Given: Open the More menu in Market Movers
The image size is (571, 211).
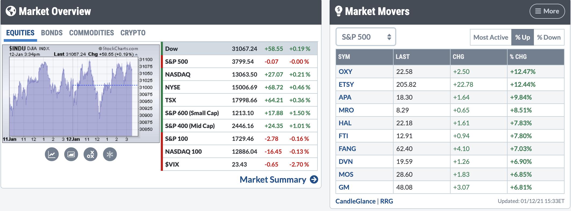Looking at the screenshot, I should click(x=547, y=11).
